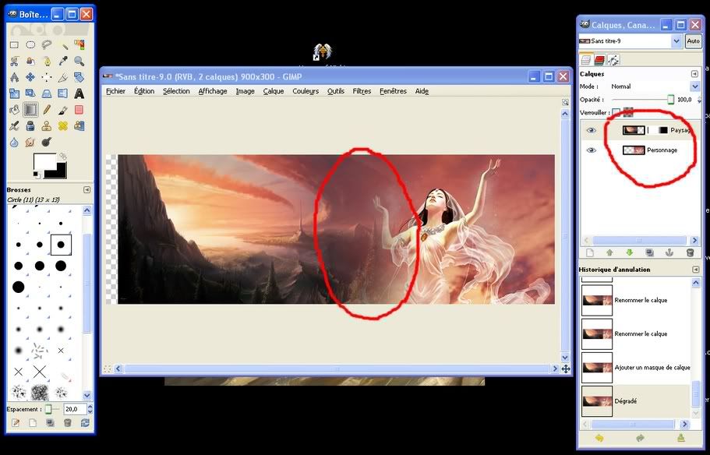This screenshot has width=710, height=455.
Task: Select the Rotate tool
Action: coord(79,77)
